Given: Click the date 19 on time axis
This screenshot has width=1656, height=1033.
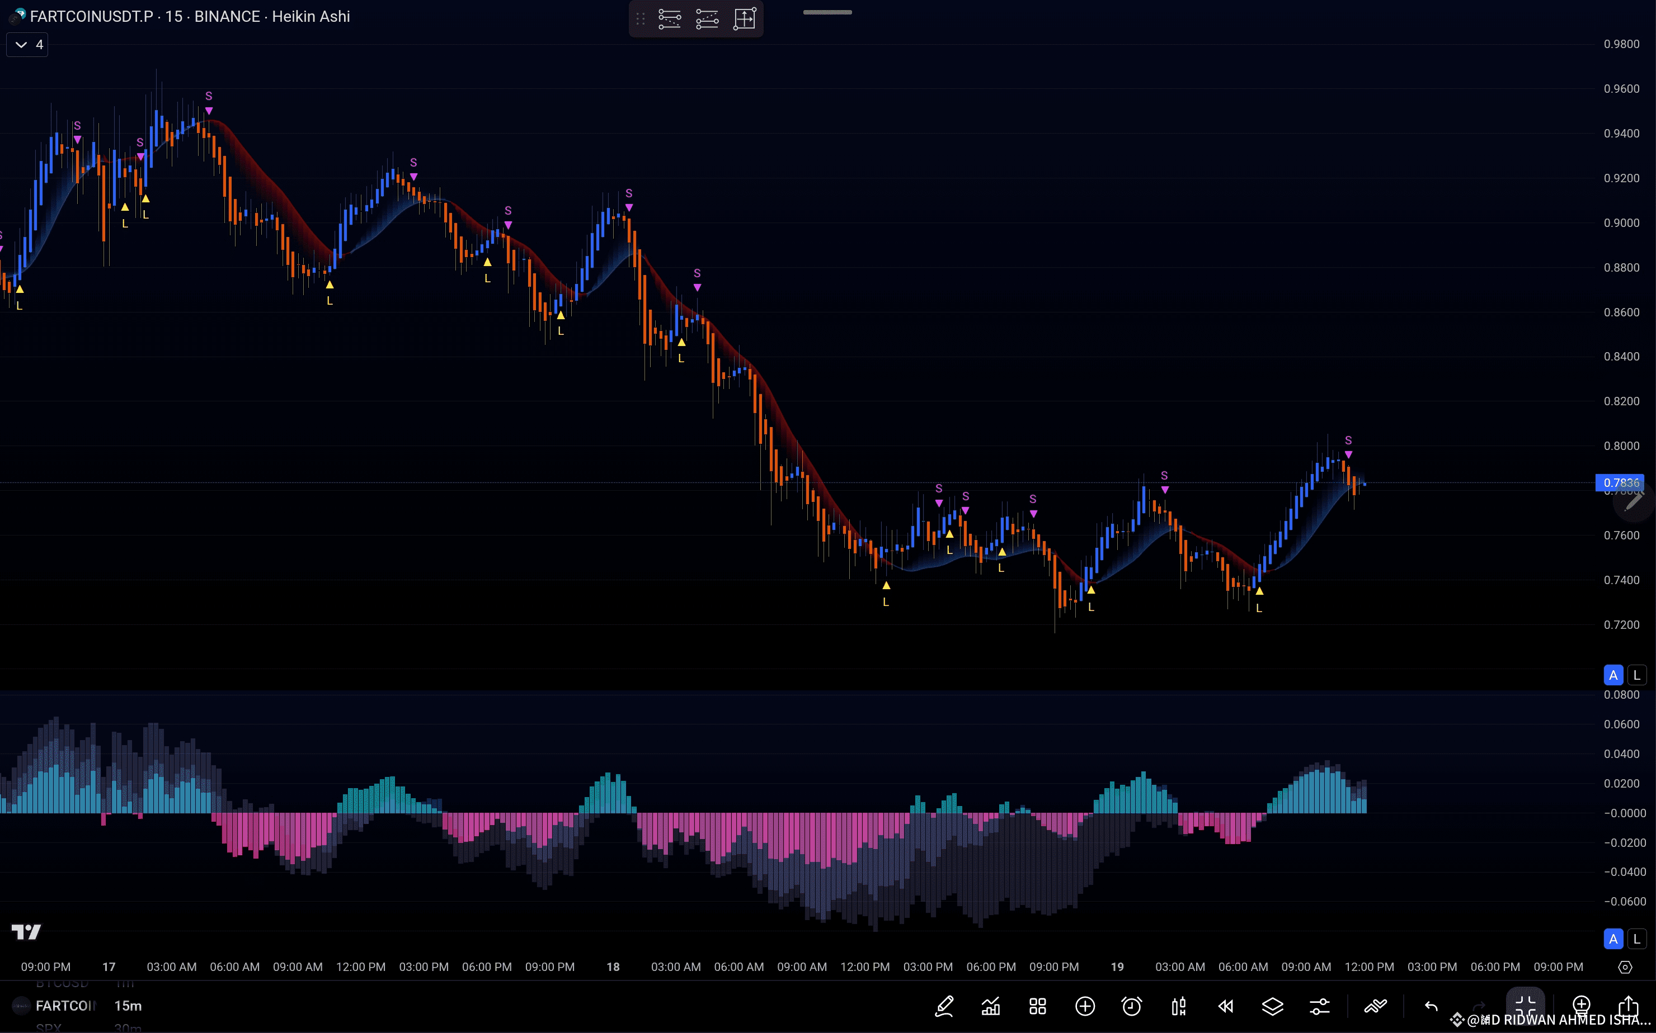Looking at the screenshot, I should point(1117,966).
